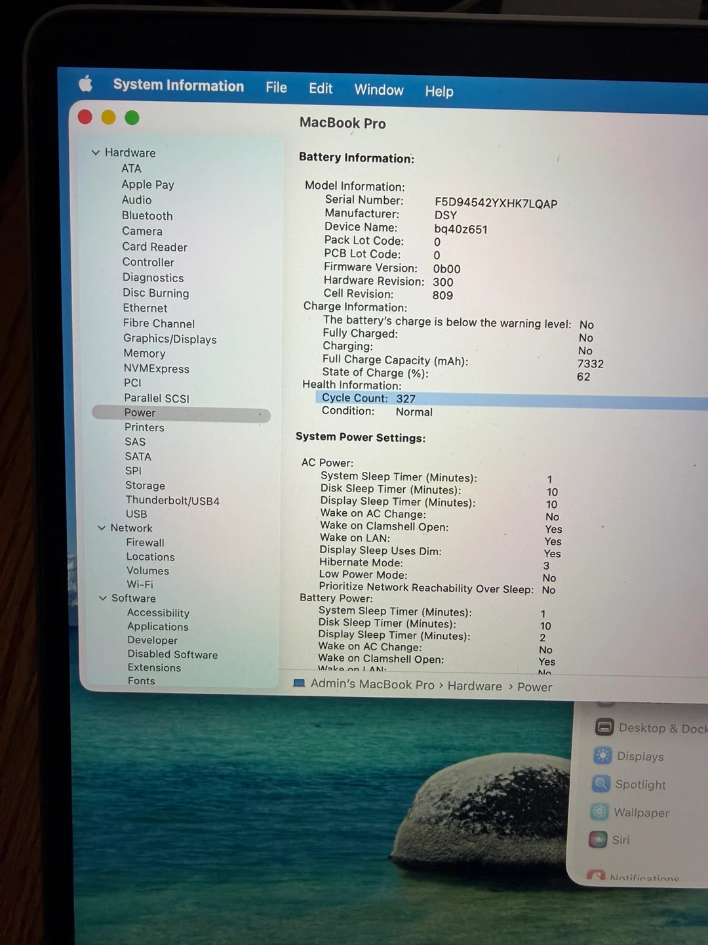Viewport: 708px width, 945px height.
Task: Select Card Reader in the sidebar
Action: [x=155, y=247]
